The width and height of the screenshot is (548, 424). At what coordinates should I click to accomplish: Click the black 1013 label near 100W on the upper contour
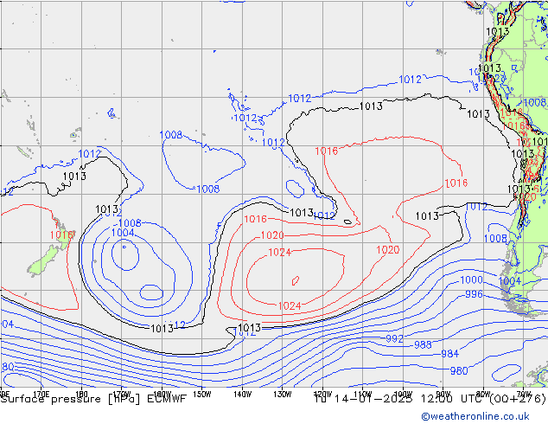point(371,106)
